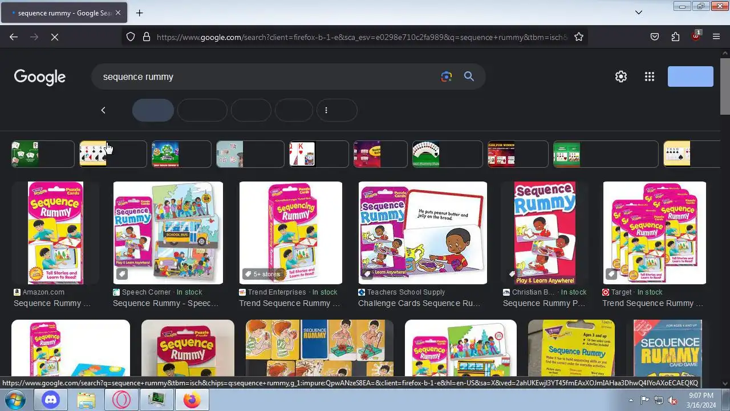Open the Google apps grid

pos(649,76)
